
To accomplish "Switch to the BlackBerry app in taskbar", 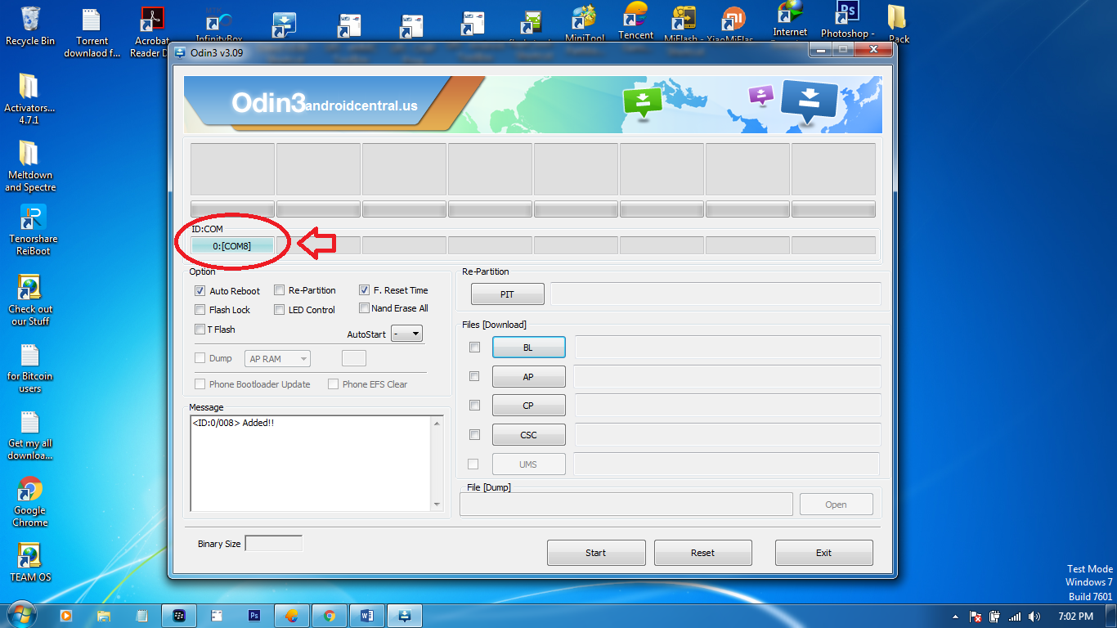I will click(x=179, y=616).
